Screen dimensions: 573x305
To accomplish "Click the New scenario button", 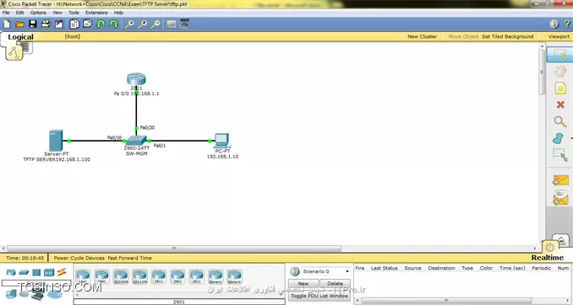I will pos(303,283).
